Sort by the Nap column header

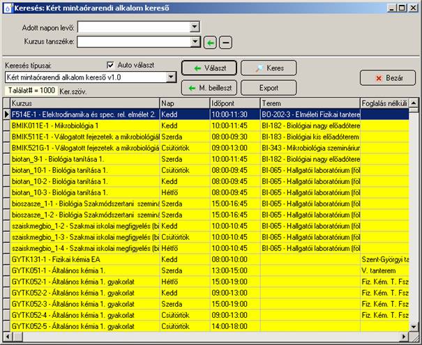185,103
